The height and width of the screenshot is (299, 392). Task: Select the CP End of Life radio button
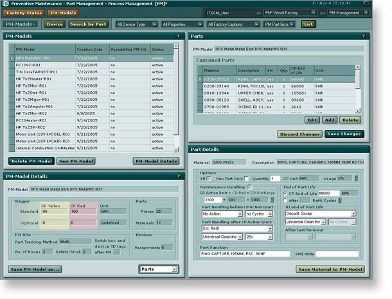pos(286,193)
